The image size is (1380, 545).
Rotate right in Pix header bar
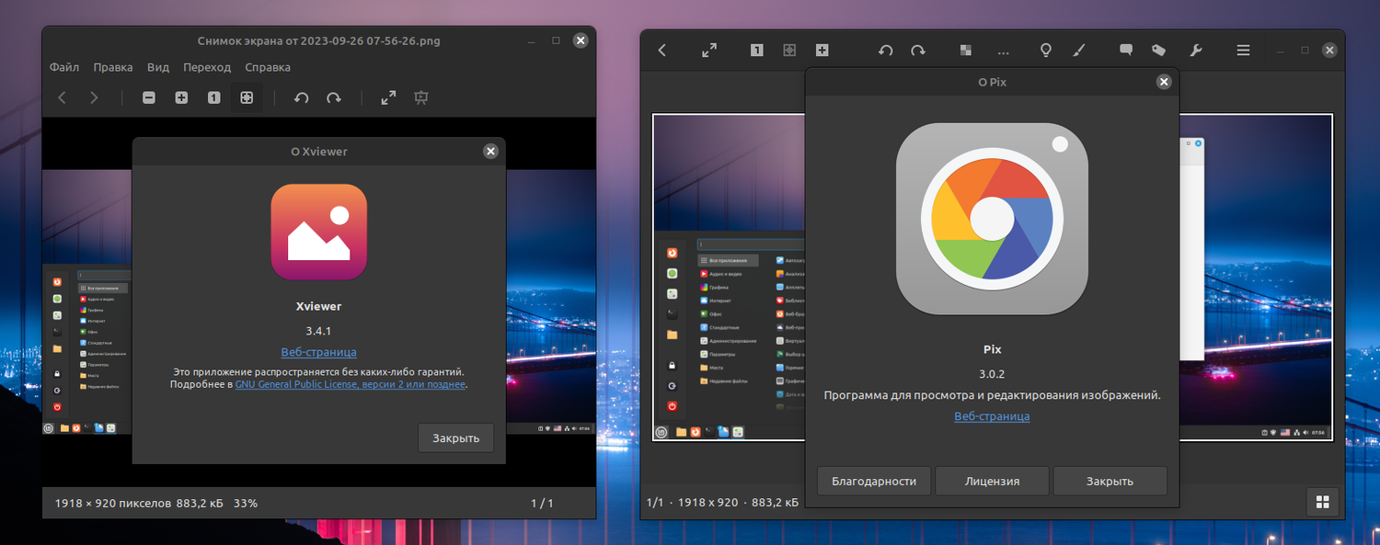tap(918, 51)
